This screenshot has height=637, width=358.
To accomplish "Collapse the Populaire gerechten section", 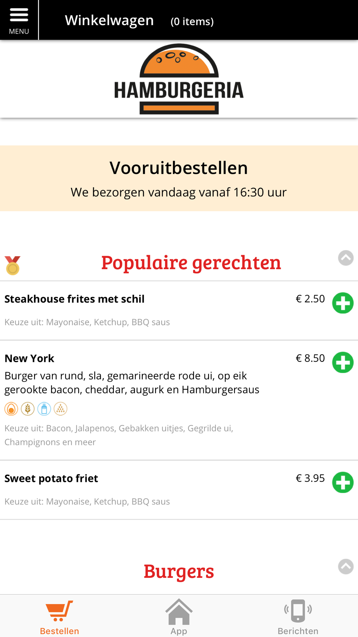I will 346,258.
